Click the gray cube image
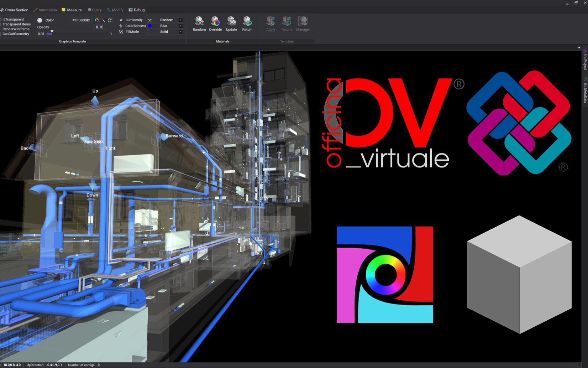The width and height of the screenshot is (588, 368). [x=519, y=274]
